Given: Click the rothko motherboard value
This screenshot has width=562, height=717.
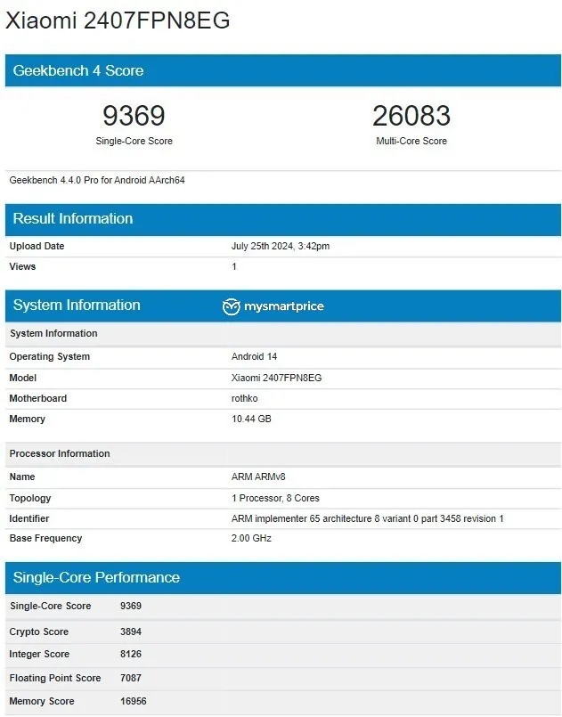Looking at the screenshot, I should [245, 398].
